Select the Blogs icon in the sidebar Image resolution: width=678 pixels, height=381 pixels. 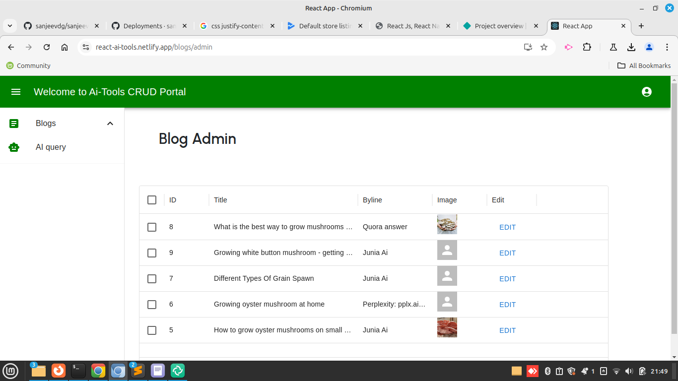point(13,123)
